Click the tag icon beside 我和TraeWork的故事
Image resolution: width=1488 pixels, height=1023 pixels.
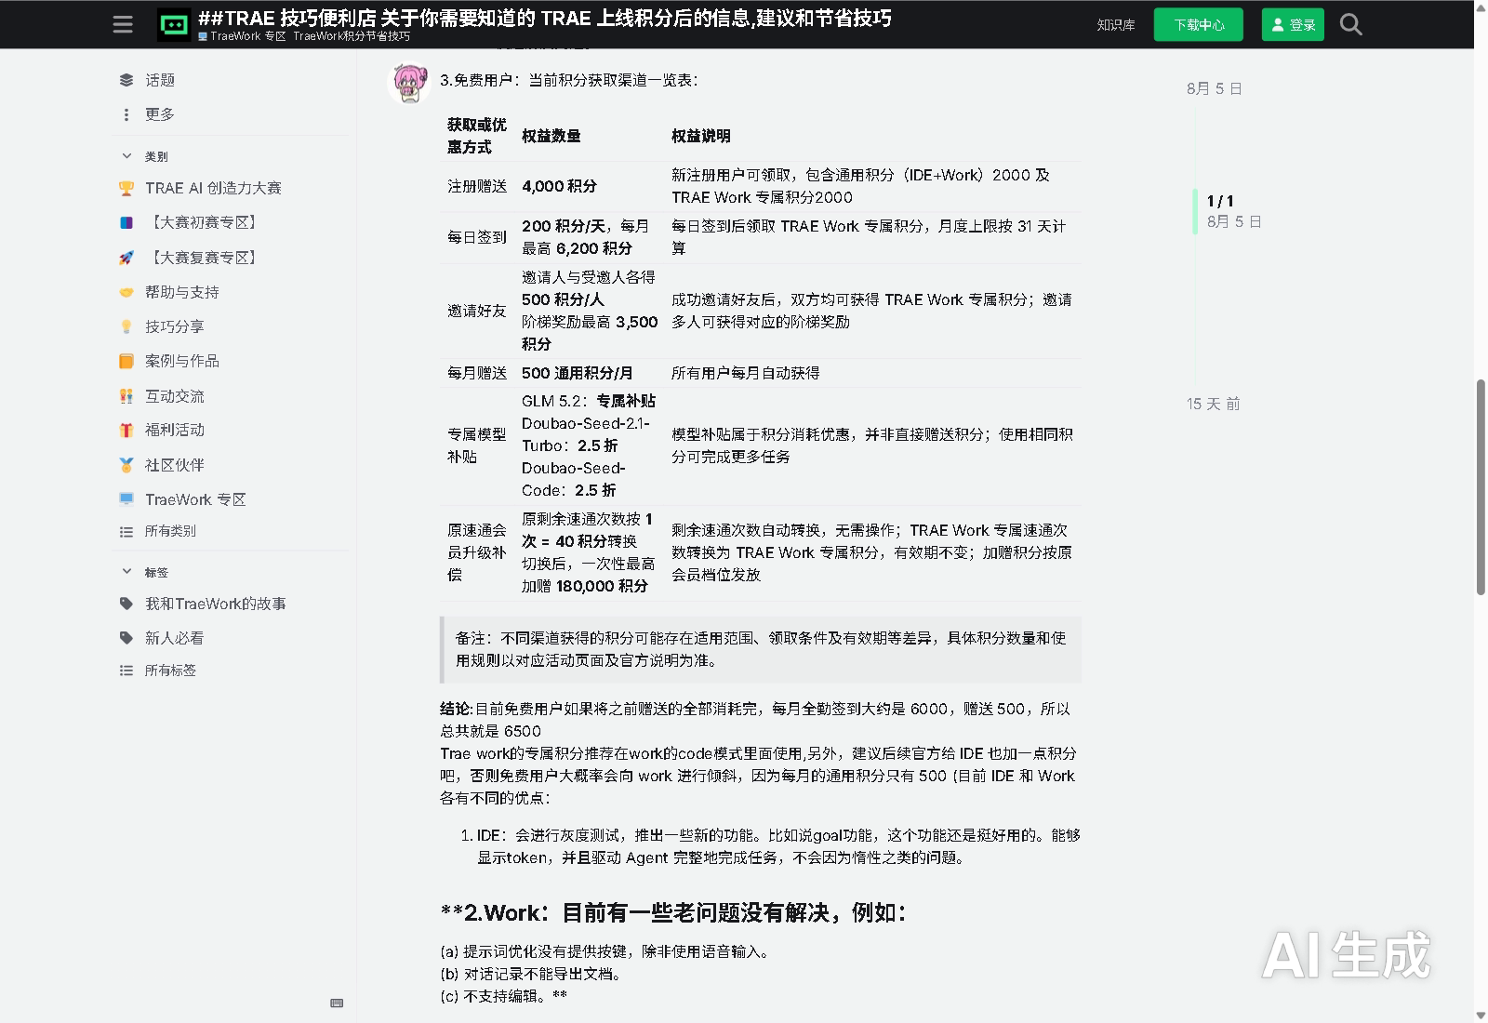pos(126,604)
